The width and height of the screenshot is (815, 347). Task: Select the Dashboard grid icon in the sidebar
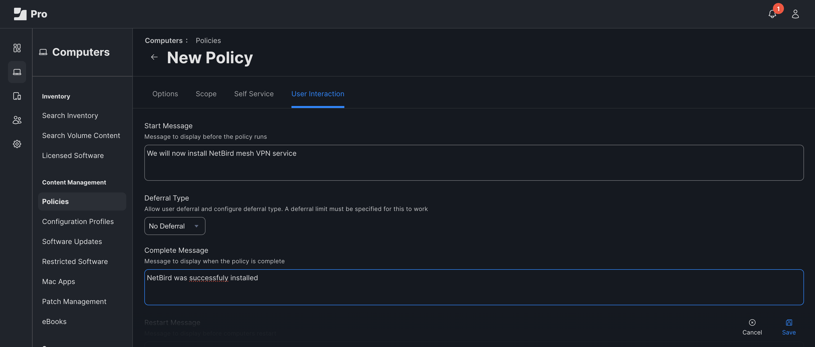[17, 48]
